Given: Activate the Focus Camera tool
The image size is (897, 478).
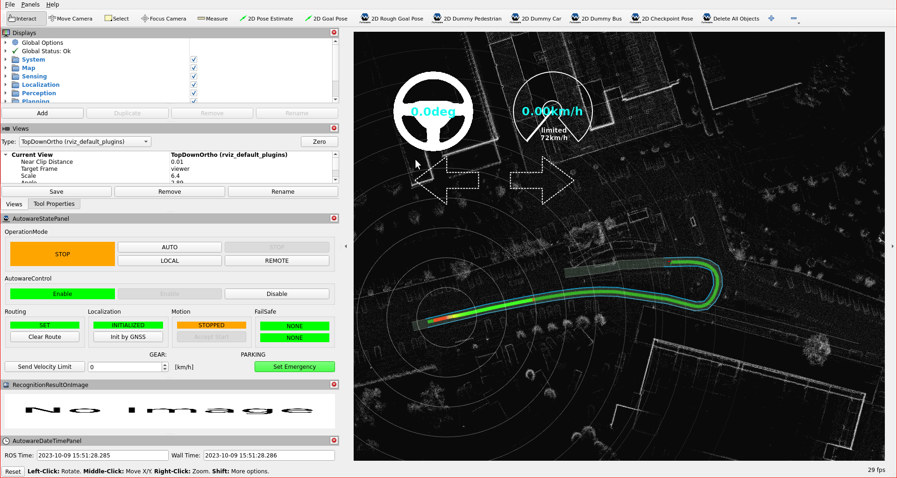Looking at the screenshot, I should pos(164,19).
